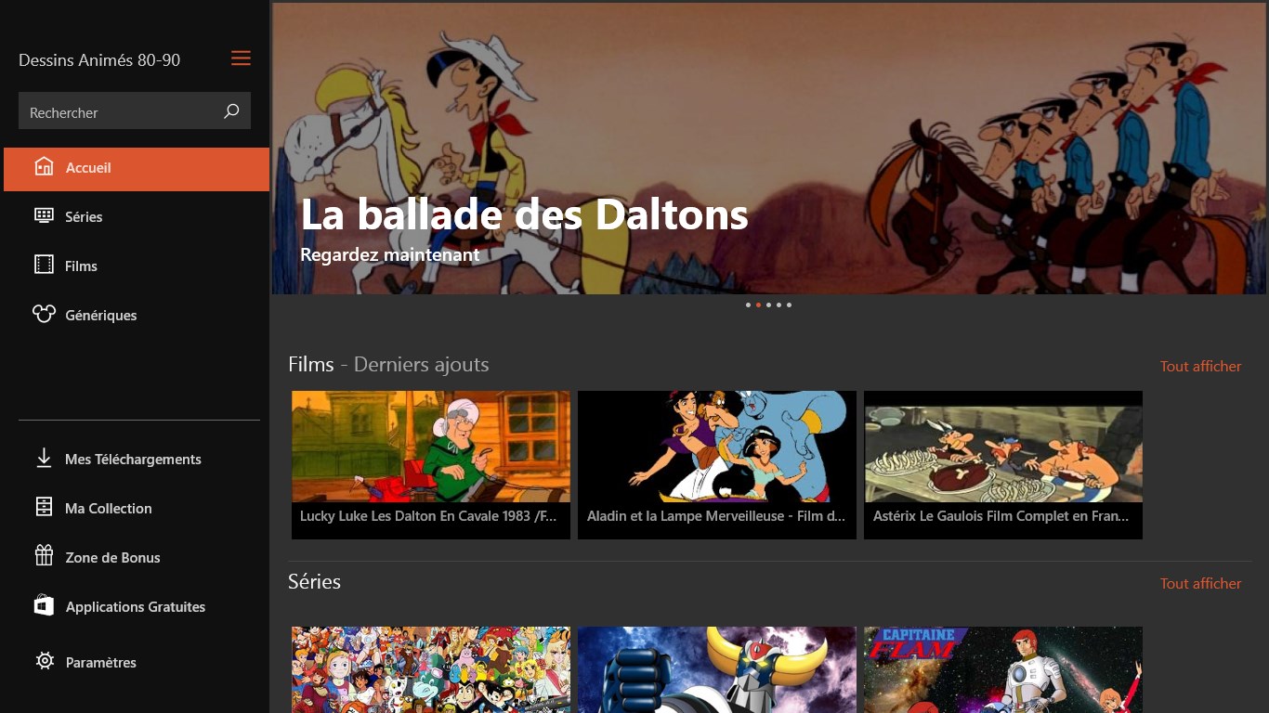The width and height of the screenshot is (1269, 713).
Task: Show all Séries with Tout afficher
Action: coord(1200,583)
